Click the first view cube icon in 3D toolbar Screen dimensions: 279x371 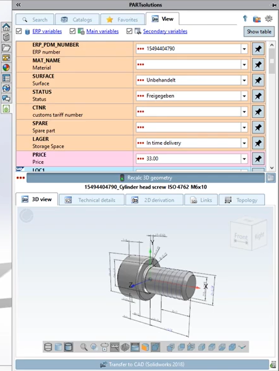(x=170, y=347)
